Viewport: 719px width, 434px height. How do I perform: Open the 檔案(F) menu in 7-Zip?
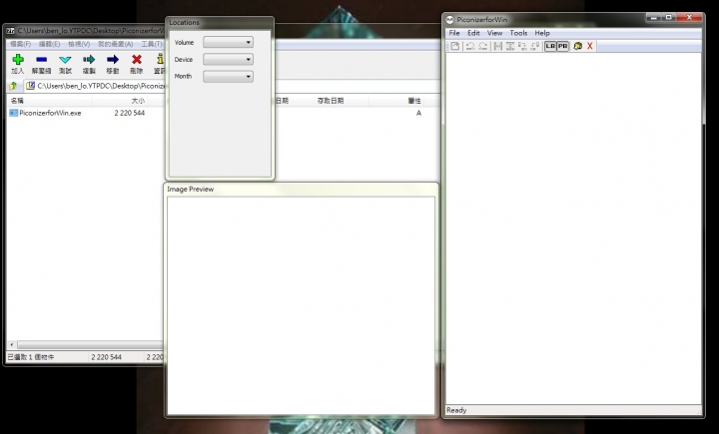[20, 44]
